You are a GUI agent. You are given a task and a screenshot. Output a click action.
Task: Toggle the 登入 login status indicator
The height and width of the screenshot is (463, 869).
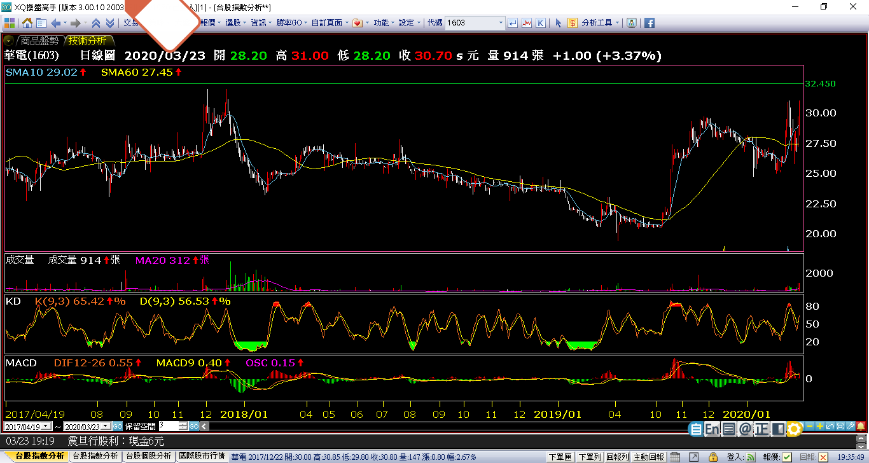tap(751, 457)
